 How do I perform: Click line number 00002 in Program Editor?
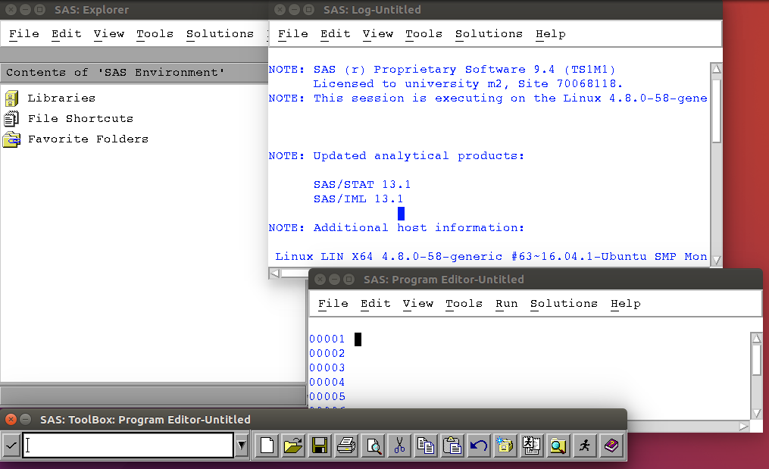coord(327,353)
